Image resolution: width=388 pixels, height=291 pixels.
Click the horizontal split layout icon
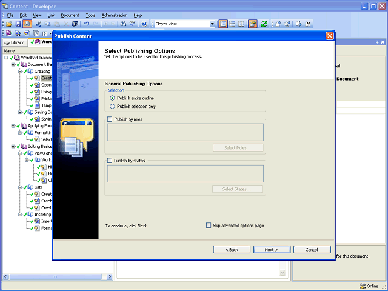232,24
